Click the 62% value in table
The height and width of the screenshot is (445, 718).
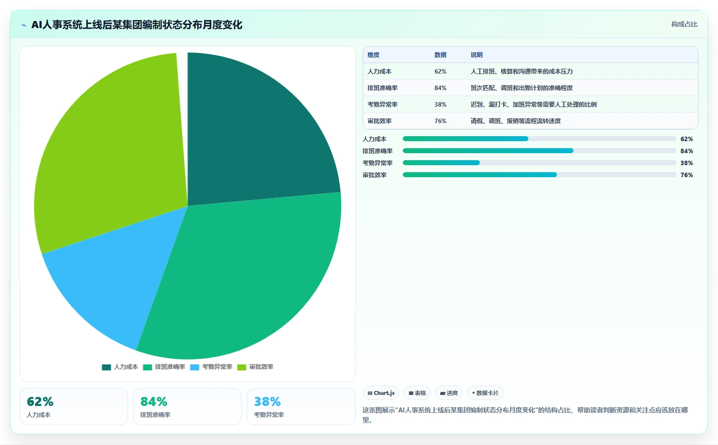[440, 72]
